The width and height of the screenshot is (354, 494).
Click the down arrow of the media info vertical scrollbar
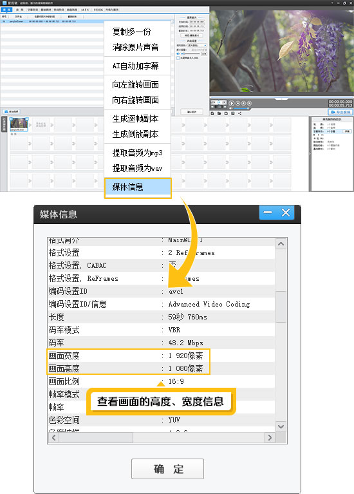click(281, 426)
